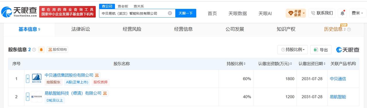This screenshot has height=108, width=367.
Task: Open equity structure icon next to 易航智能科技（德清）有限公司
Action: [105, 93]
